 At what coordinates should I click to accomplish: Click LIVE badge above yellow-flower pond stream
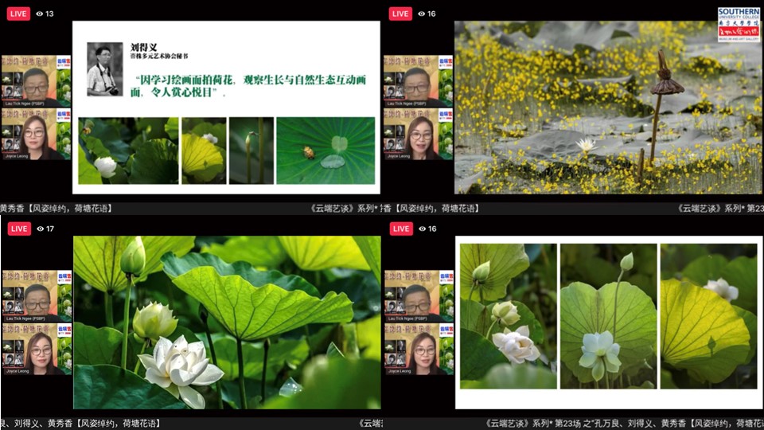tap(400, 14)
